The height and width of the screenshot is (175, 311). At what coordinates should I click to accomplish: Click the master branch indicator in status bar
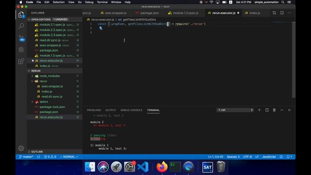click(26, 157)
